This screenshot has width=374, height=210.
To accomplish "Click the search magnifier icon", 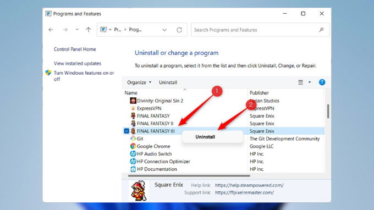I will pyautogui.click(x=321, y=30).
